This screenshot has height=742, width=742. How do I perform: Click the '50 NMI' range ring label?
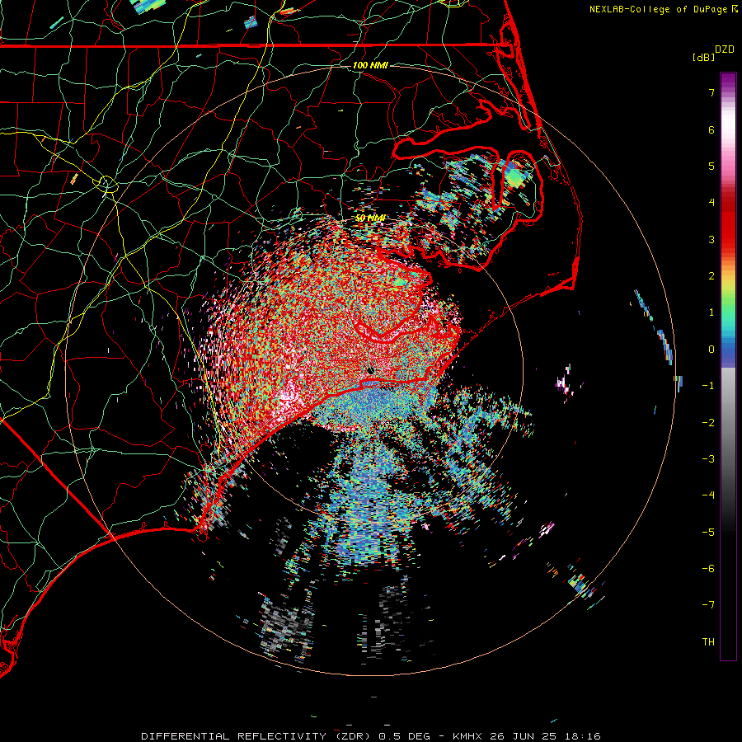pos(370,218)
